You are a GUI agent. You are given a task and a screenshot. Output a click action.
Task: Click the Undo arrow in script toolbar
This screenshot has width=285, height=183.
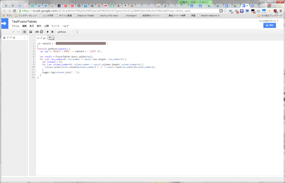pos(14,32)
